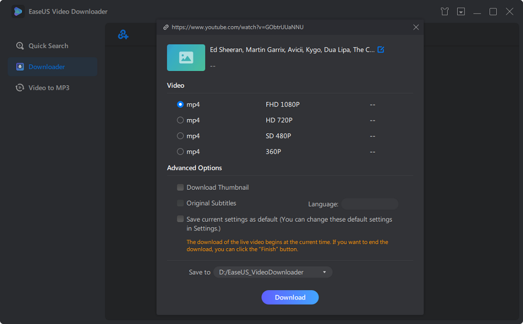Viewport: 523px width, 324px height.
Task: Click the link icon beside the YouTube URL
Action: [166, 27]
